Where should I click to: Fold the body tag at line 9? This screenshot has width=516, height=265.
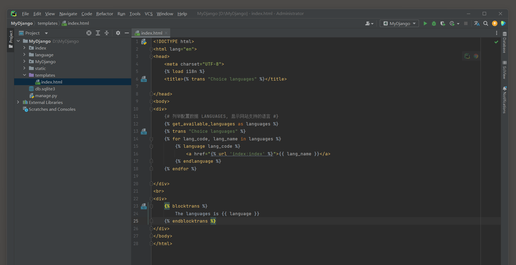click(x=151, y=101)
